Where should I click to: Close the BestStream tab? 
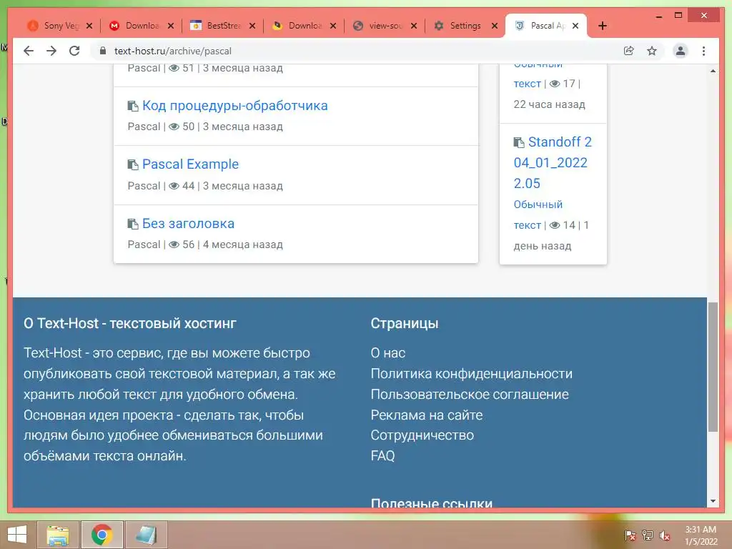252,26
